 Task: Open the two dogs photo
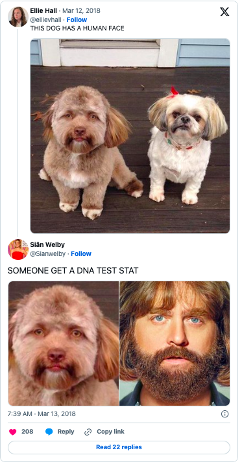(x=130, y=136)
